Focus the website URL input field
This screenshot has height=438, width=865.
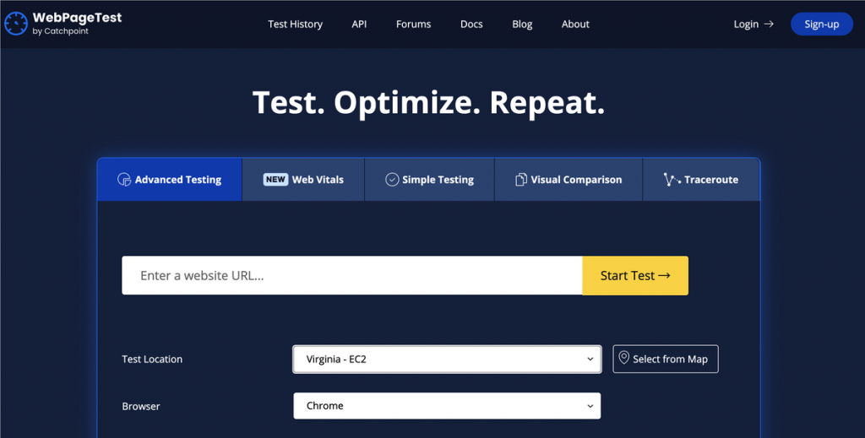(x=351, y=276)
